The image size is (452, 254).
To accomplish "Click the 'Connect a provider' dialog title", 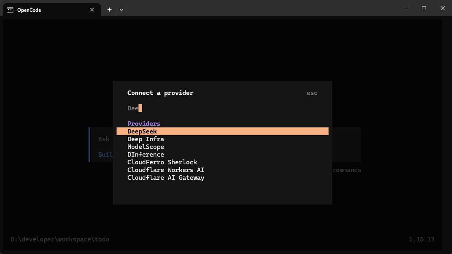I will click(x=160, y=93).
